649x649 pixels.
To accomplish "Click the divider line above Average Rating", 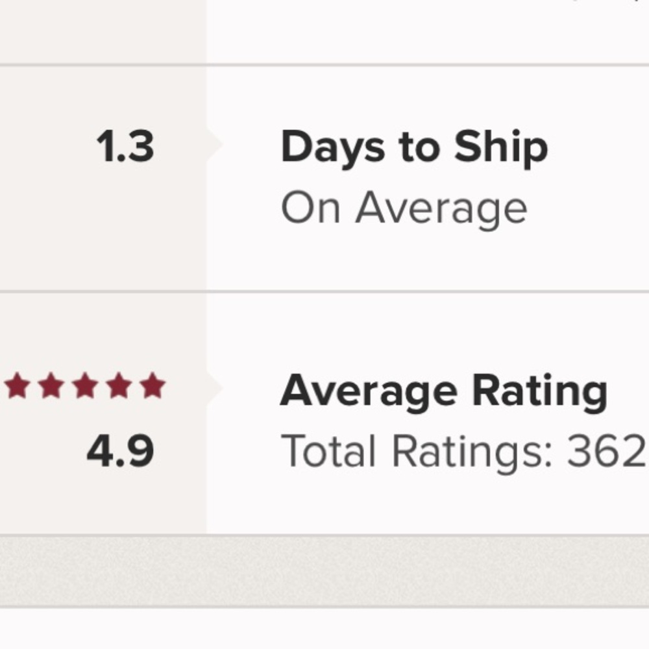I will tap(324, 292).
